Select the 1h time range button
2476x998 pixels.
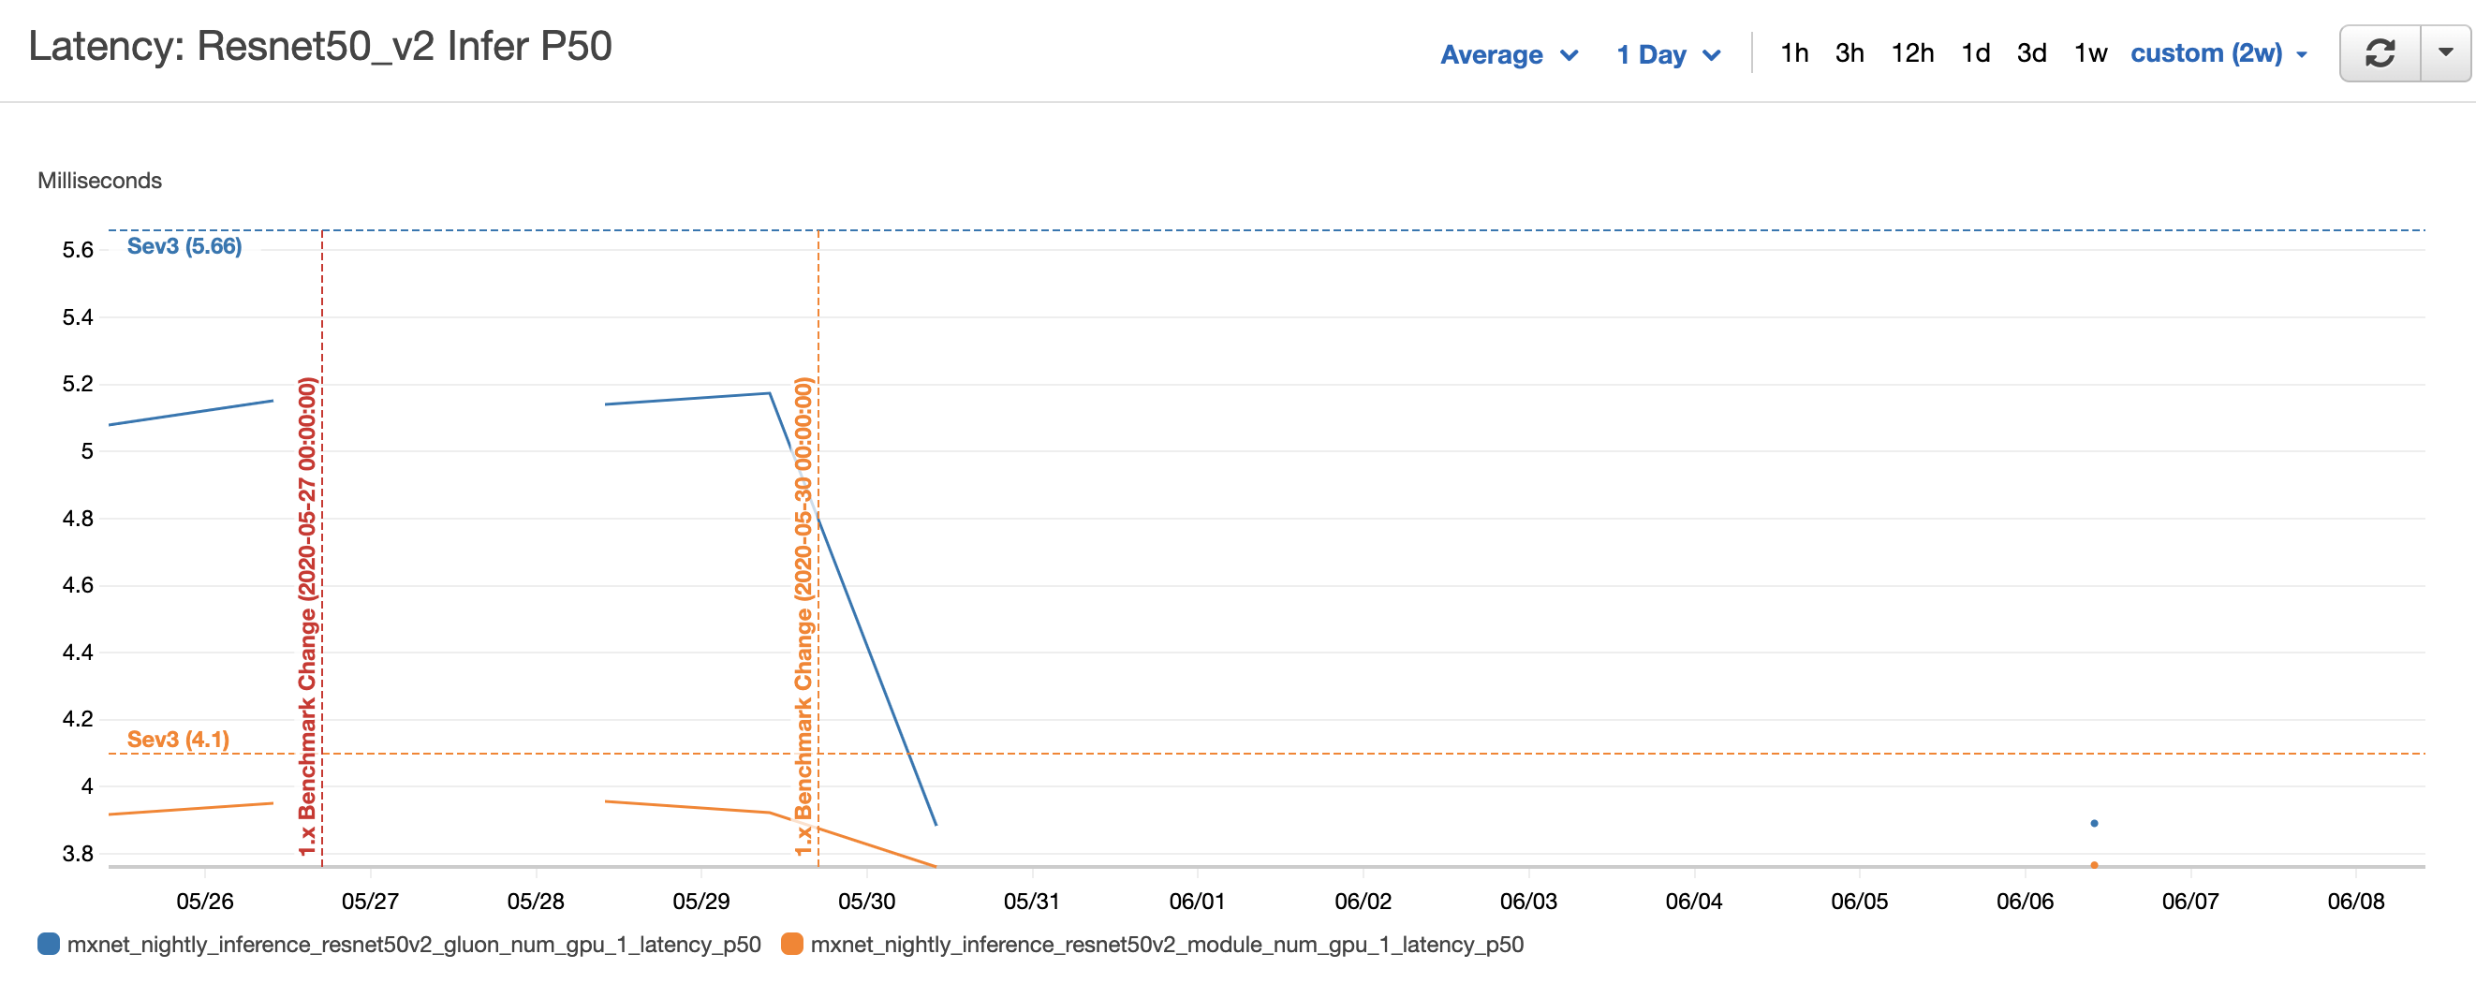(1795, 53)
